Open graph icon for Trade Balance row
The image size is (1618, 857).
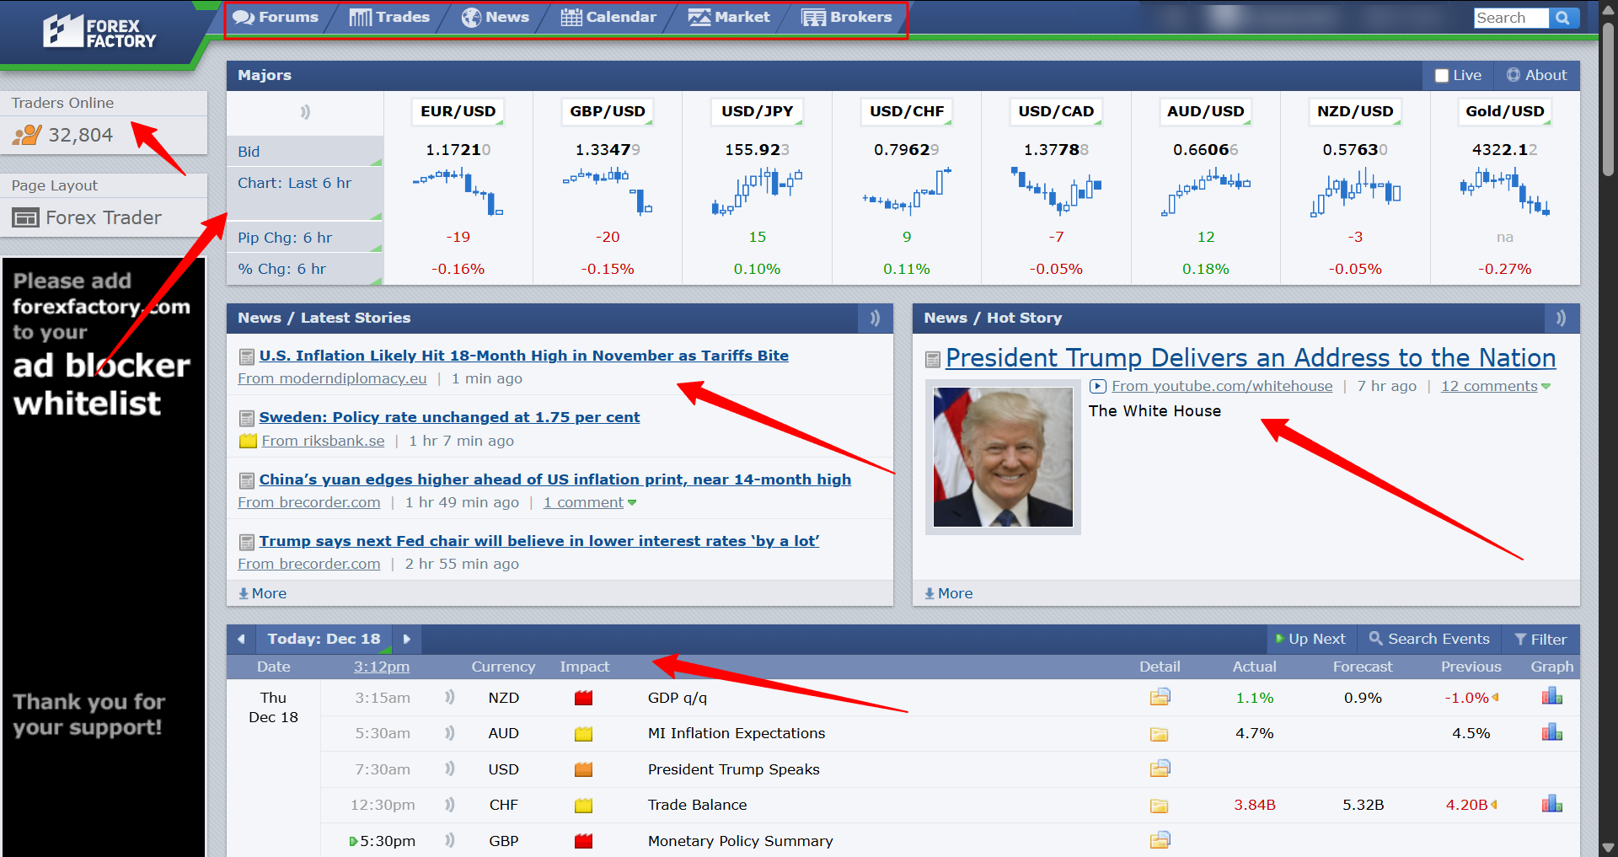click(x=1551, y=805)
